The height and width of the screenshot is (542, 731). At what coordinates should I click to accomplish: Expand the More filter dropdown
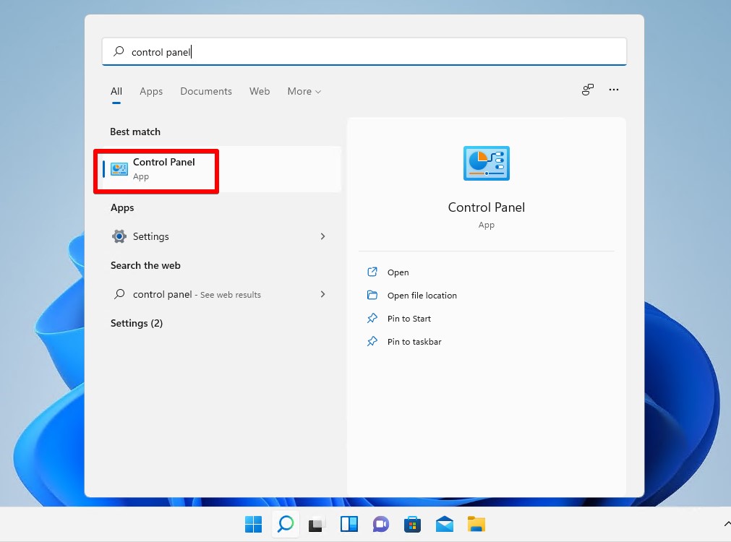coord(304,91)
